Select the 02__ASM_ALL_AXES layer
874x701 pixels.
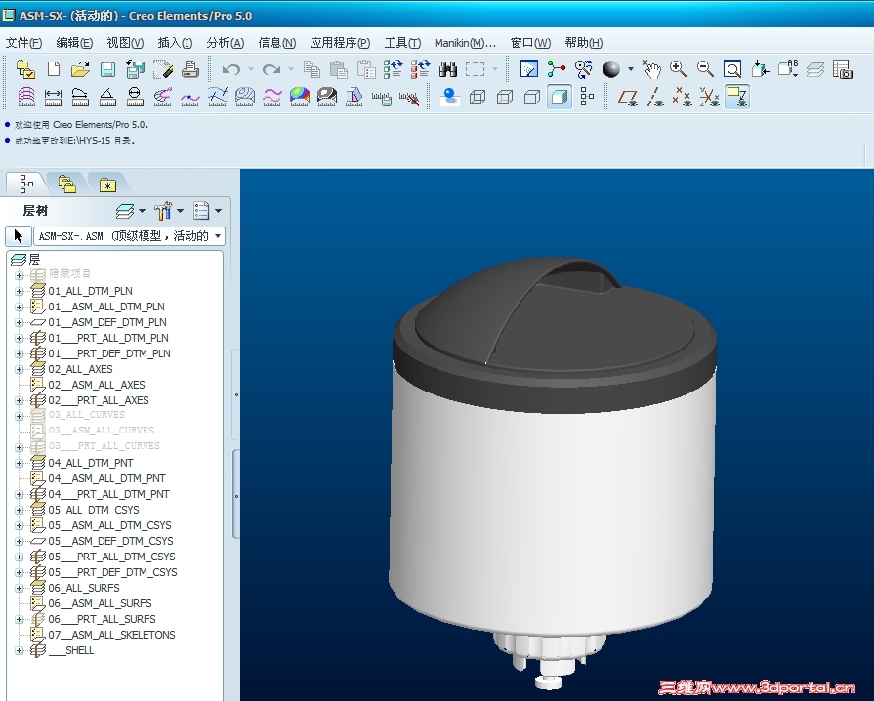pos(97,385)
